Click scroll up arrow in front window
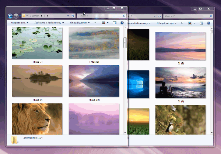This screenshot has width=221, height=154. [125, 28]
